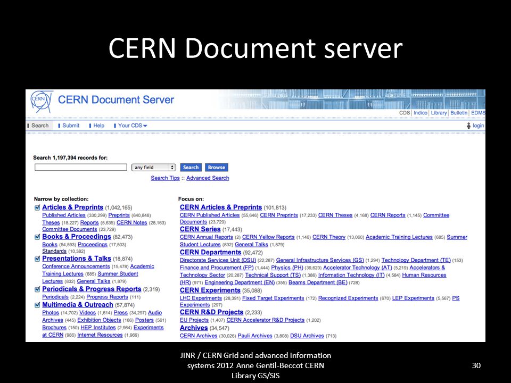Open Library in top bar

click(x=439, y=113)
